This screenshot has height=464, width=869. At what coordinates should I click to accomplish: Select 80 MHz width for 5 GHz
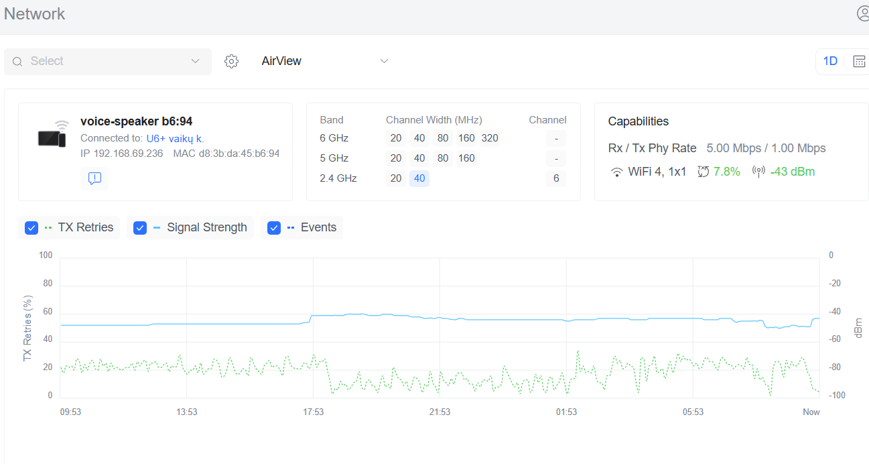tap(443, 158)
